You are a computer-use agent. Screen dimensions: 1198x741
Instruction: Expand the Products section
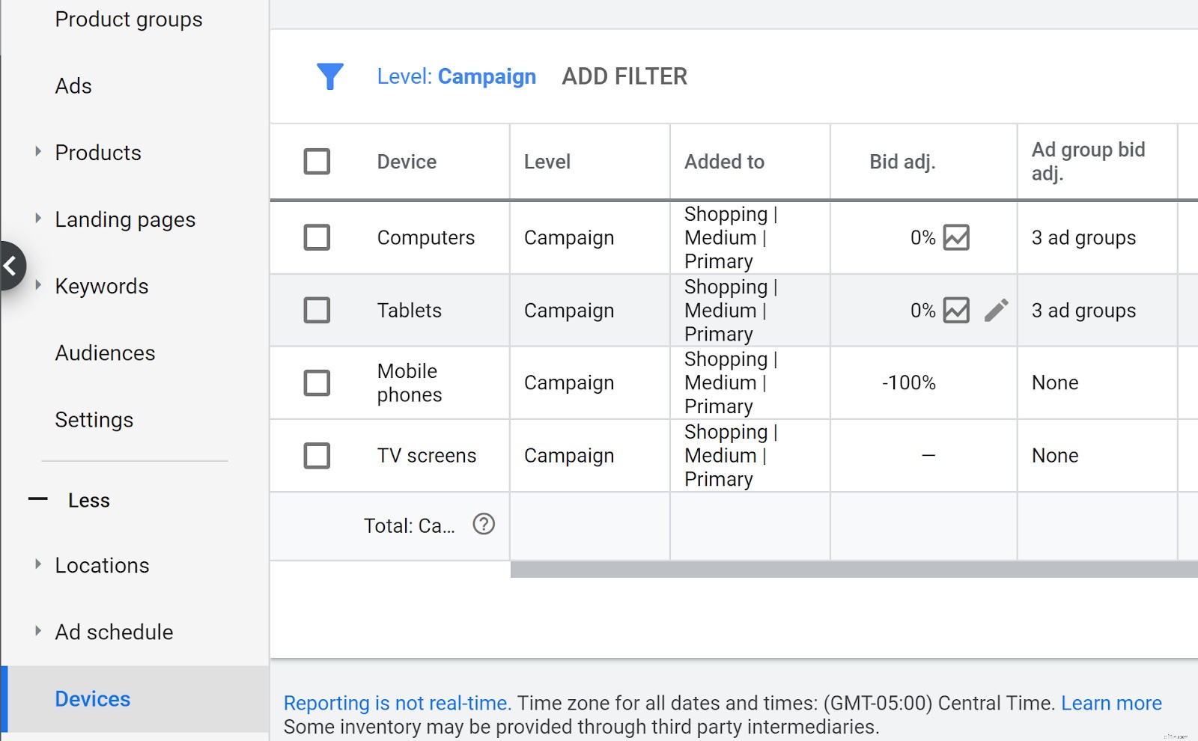pyautogui.click(x=37, y=150)
